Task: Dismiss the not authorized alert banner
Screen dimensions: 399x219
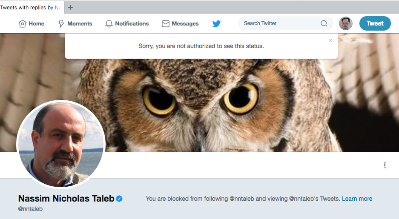Action: 330,40
